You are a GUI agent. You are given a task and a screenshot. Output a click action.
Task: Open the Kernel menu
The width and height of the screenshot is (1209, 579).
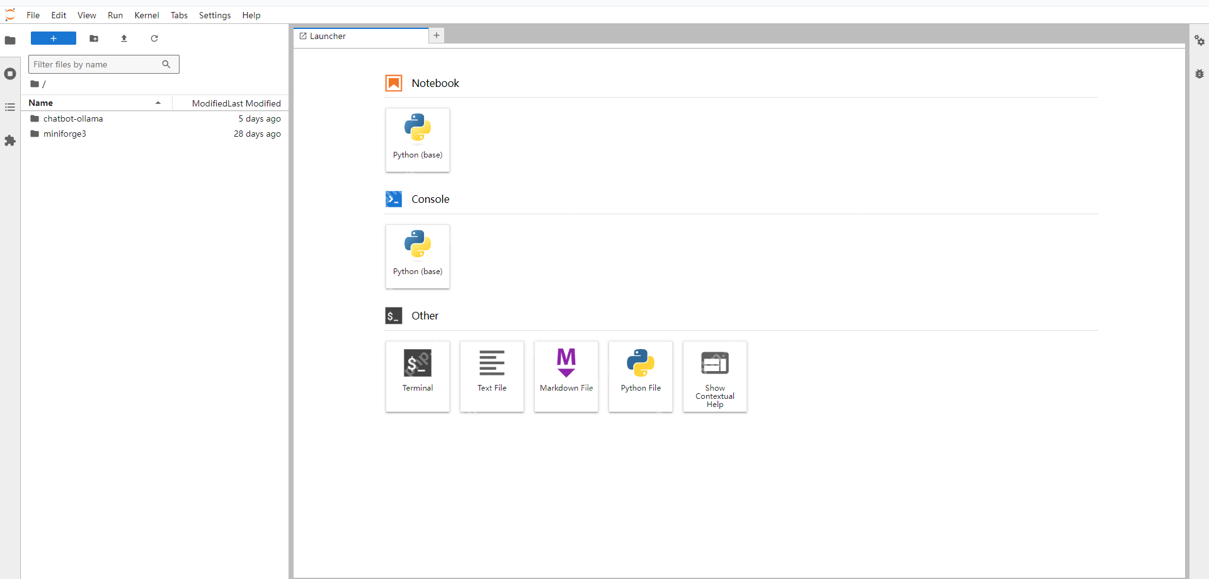(147, 15)
